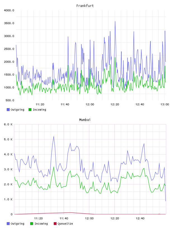Click the 12:20 time label on Mumbai chart

click(x=115, y=218)
